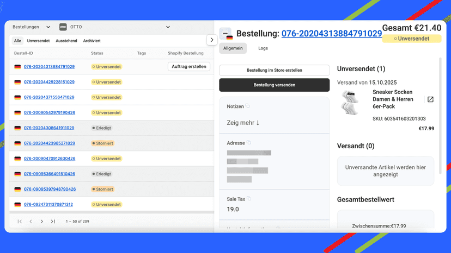Collapse the detail panel with the arrow button
The width and height of the screenshot is (451, 253).
[212, 40]
